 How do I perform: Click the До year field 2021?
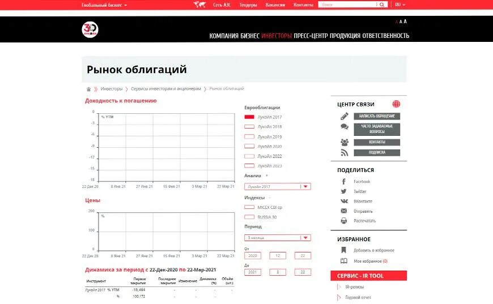[x=253, y=272]
